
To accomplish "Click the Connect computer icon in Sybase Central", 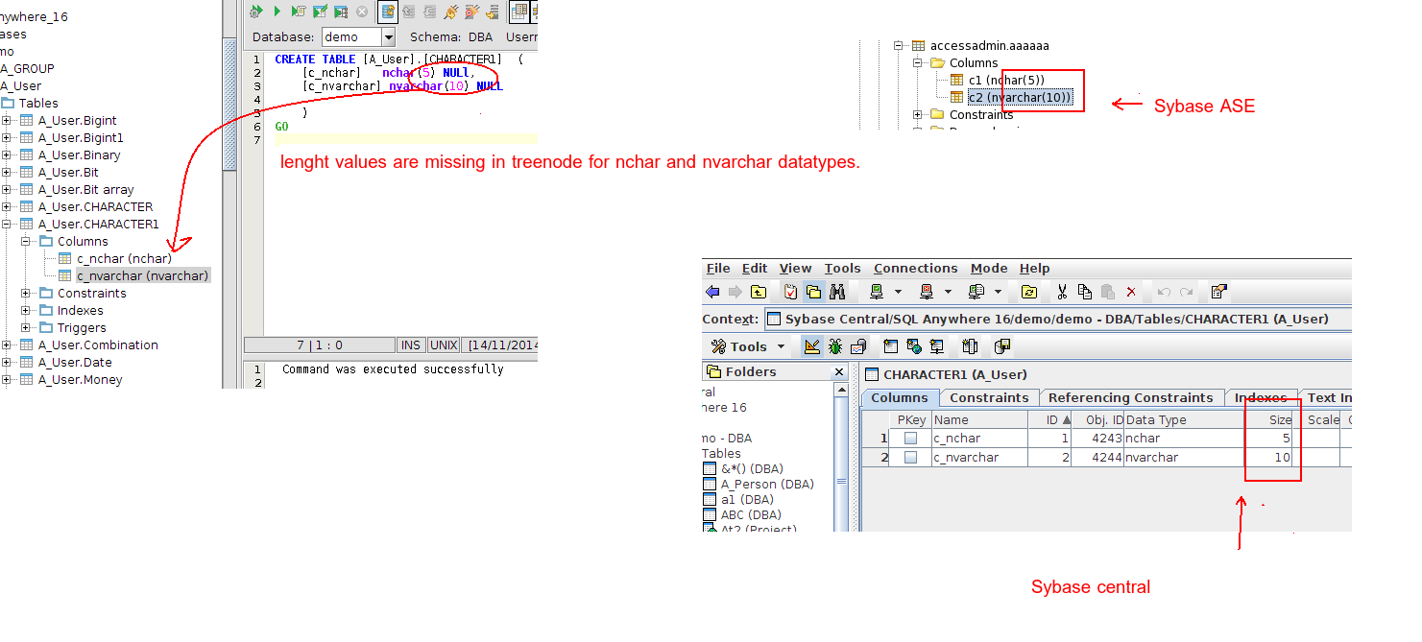I will click(877, 292).
